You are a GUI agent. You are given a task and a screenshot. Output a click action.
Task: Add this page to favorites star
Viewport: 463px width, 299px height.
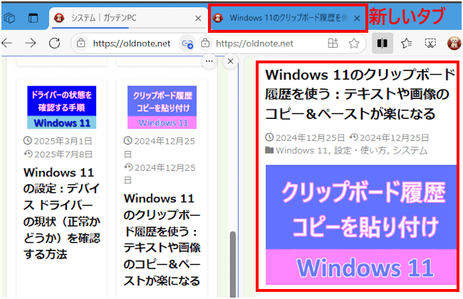(x=354, y=43)
